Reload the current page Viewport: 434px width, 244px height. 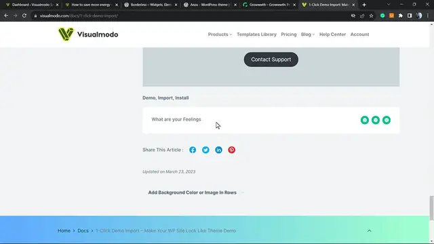click(x=24, y=16)
